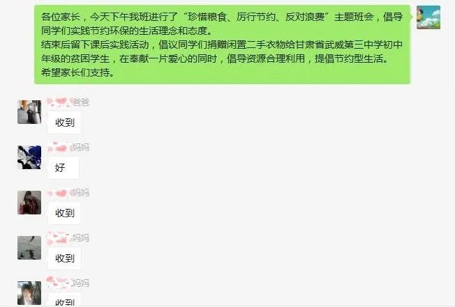
Task: Open the sender's cartoon avatar beside green message
Action: click(428, 17)
